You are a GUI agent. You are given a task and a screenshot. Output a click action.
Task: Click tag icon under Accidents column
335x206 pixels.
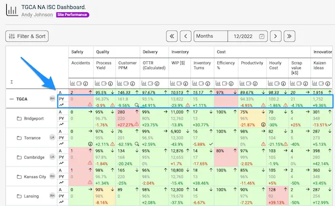point(79,84)
